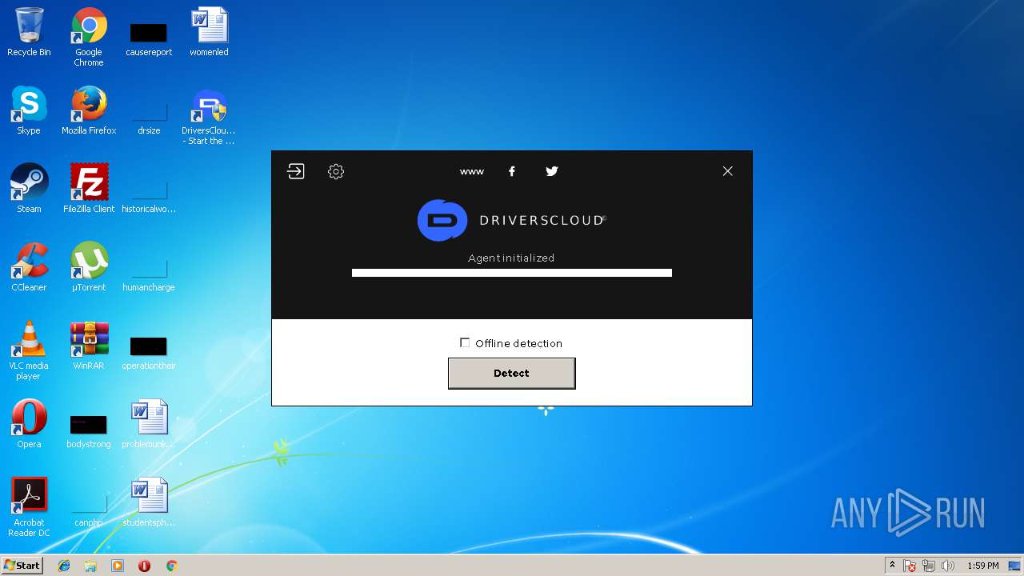Open Action Center flag tray icon
Viewport: 1024px width, 576px height.
pos(910,566)
